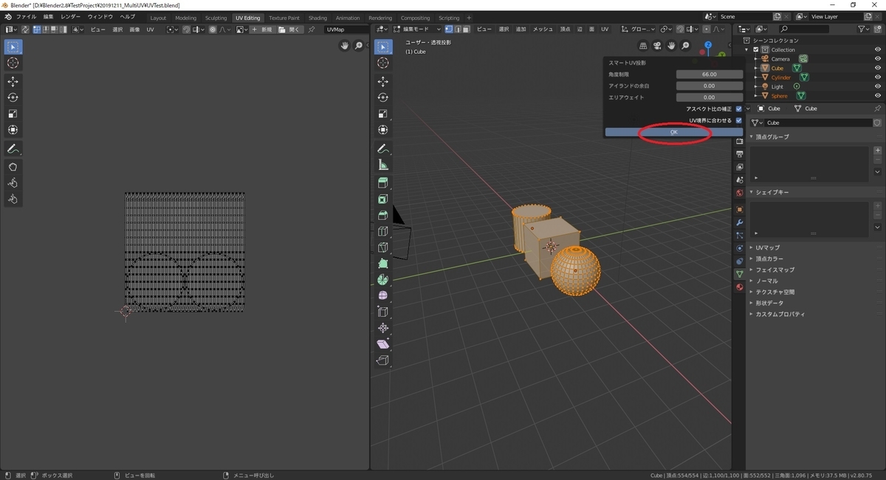886x480 pixels.
Task: Select the Shear tool
Action: tap(382, 345)
